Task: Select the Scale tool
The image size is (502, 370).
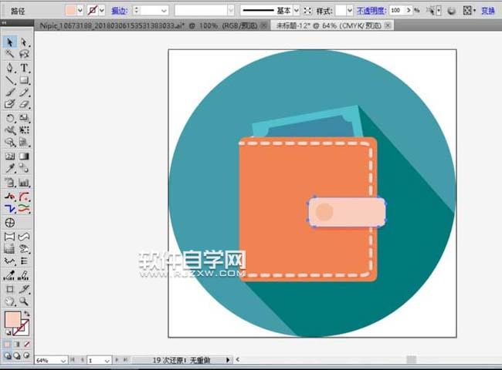Action: coord(24,118)
